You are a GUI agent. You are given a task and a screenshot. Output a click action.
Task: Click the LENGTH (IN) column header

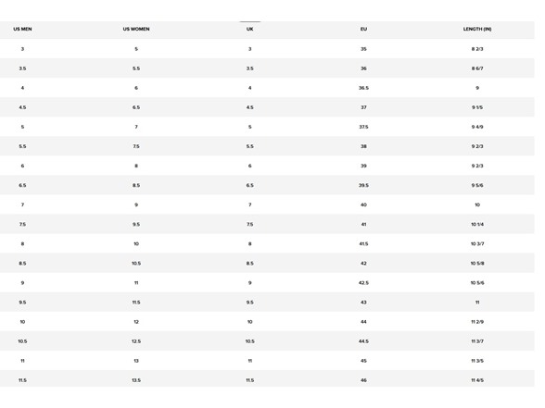(477, 30)
